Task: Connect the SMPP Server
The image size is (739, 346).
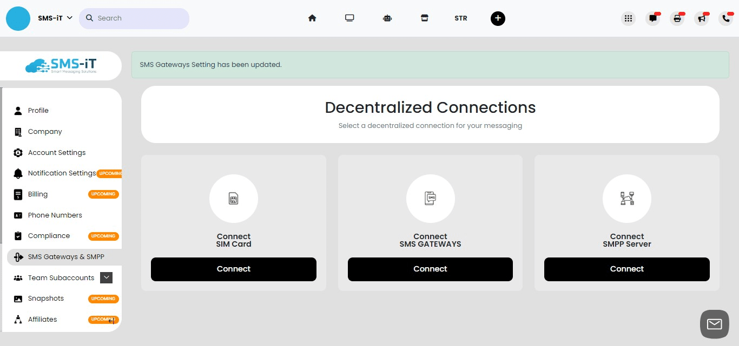Action: coord(626,269)
